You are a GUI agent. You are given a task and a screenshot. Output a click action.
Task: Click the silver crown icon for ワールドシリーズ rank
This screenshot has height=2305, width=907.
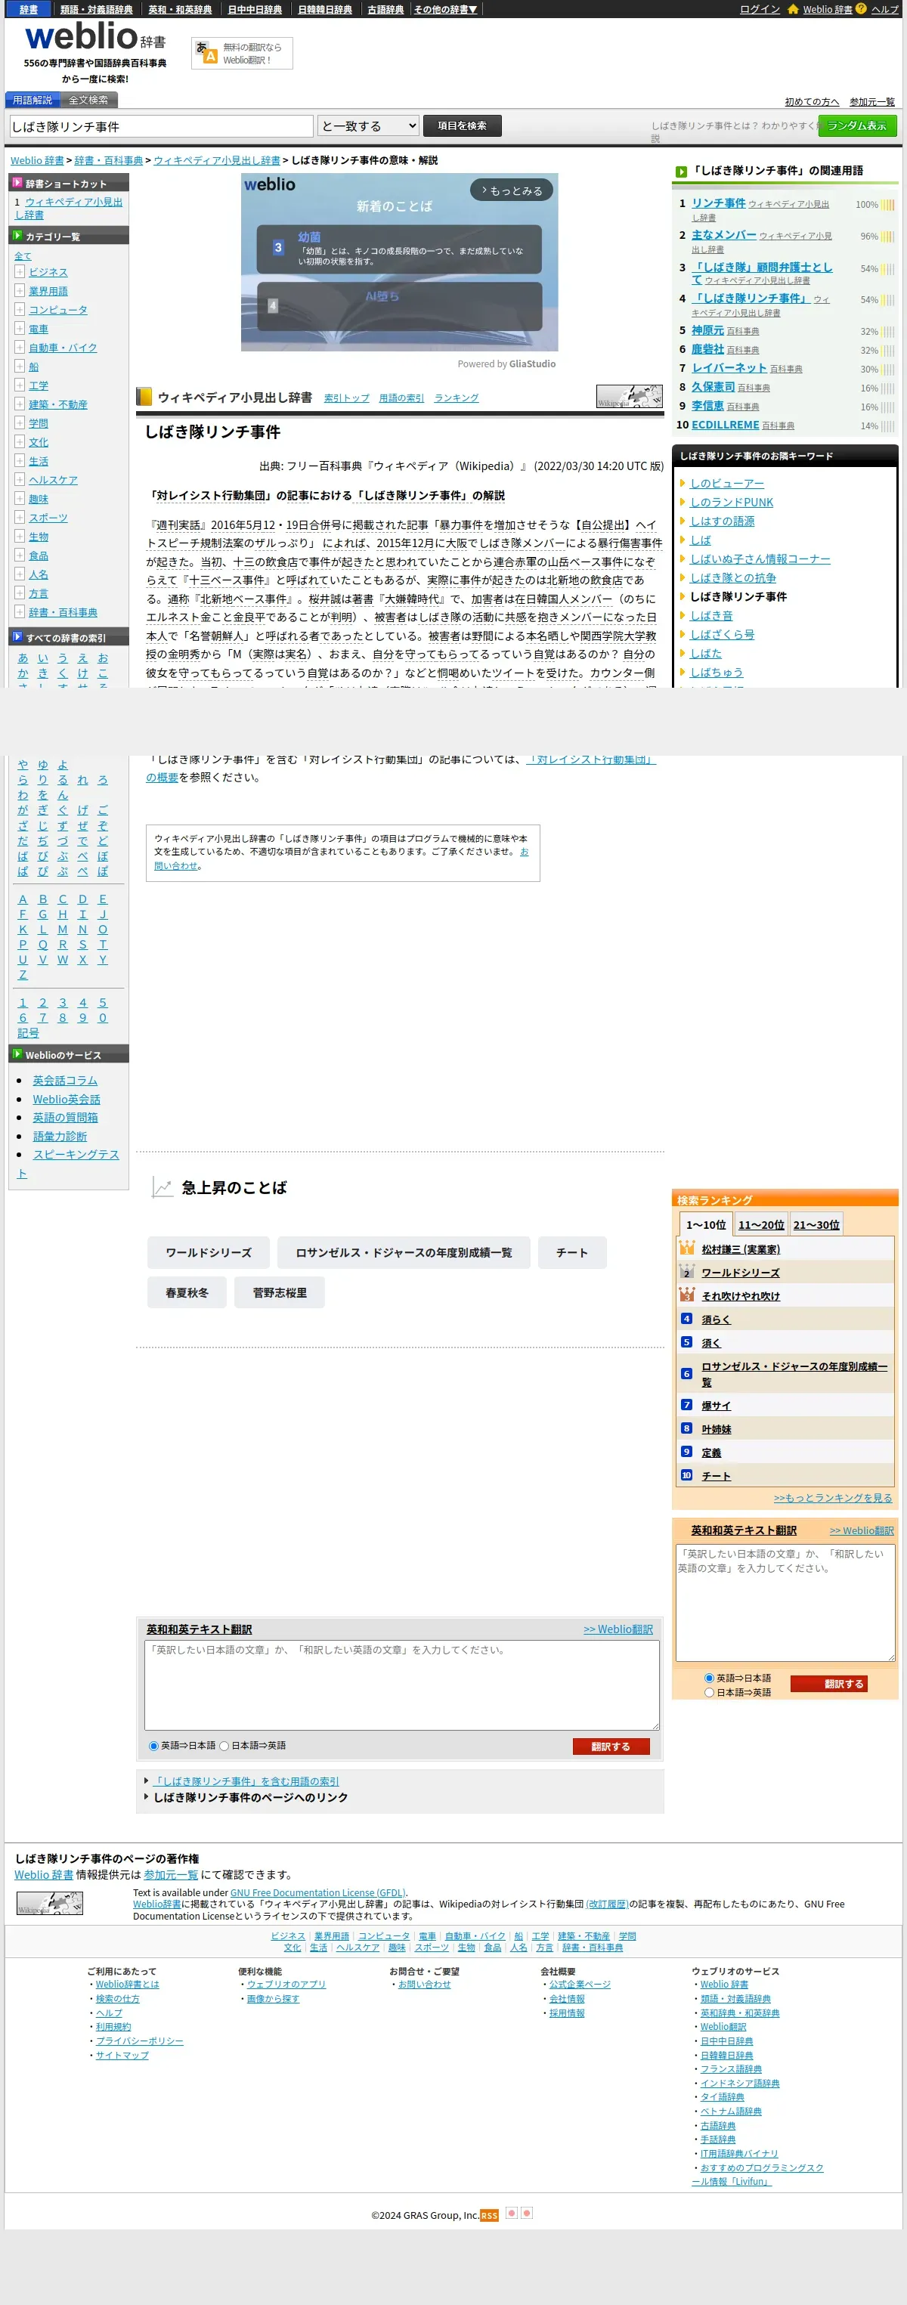[x=687, y=1271]
